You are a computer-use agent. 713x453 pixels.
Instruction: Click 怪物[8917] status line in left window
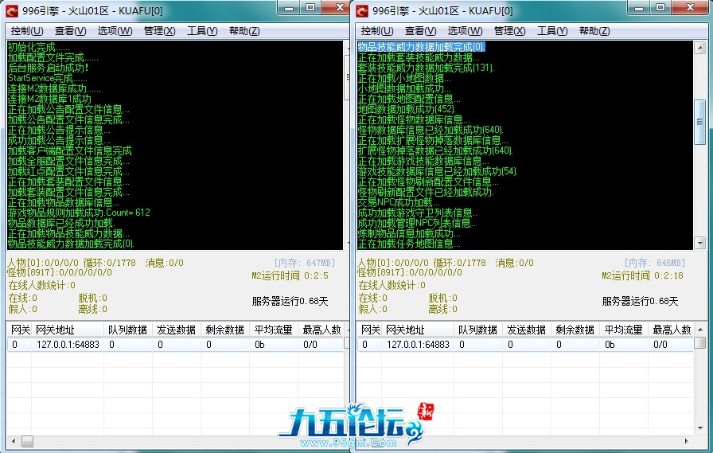60,272
